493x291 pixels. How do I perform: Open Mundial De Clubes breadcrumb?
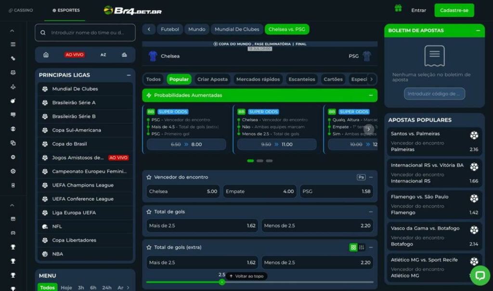pyautogui.click(x=237, y=29)
